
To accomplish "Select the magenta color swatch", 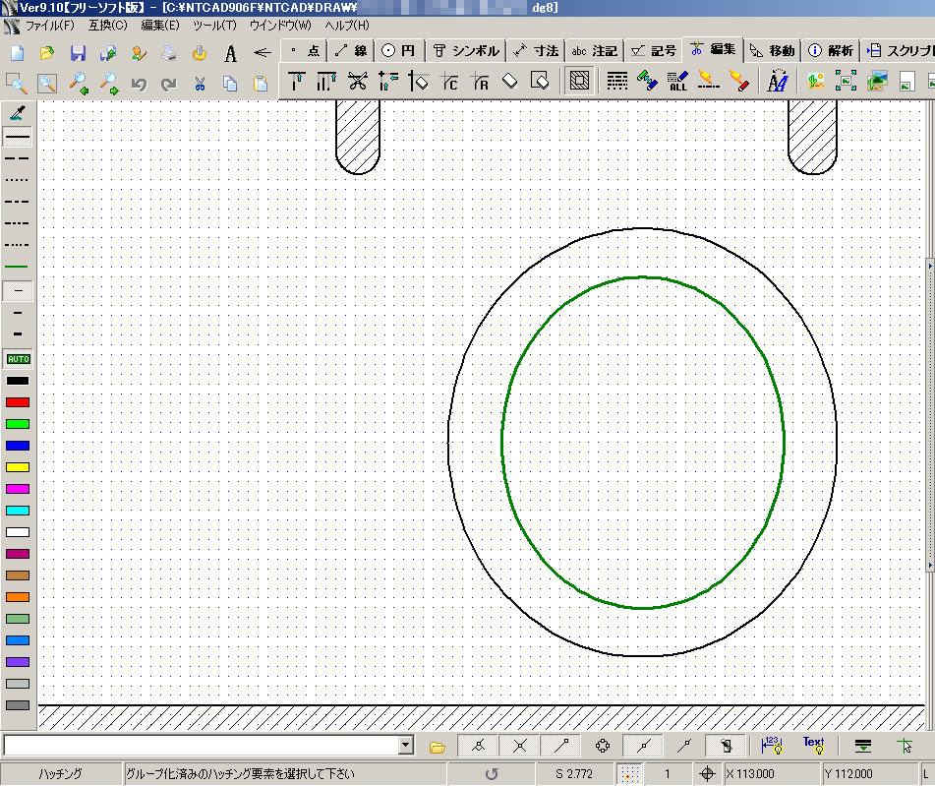I will (x=18, y=489).
